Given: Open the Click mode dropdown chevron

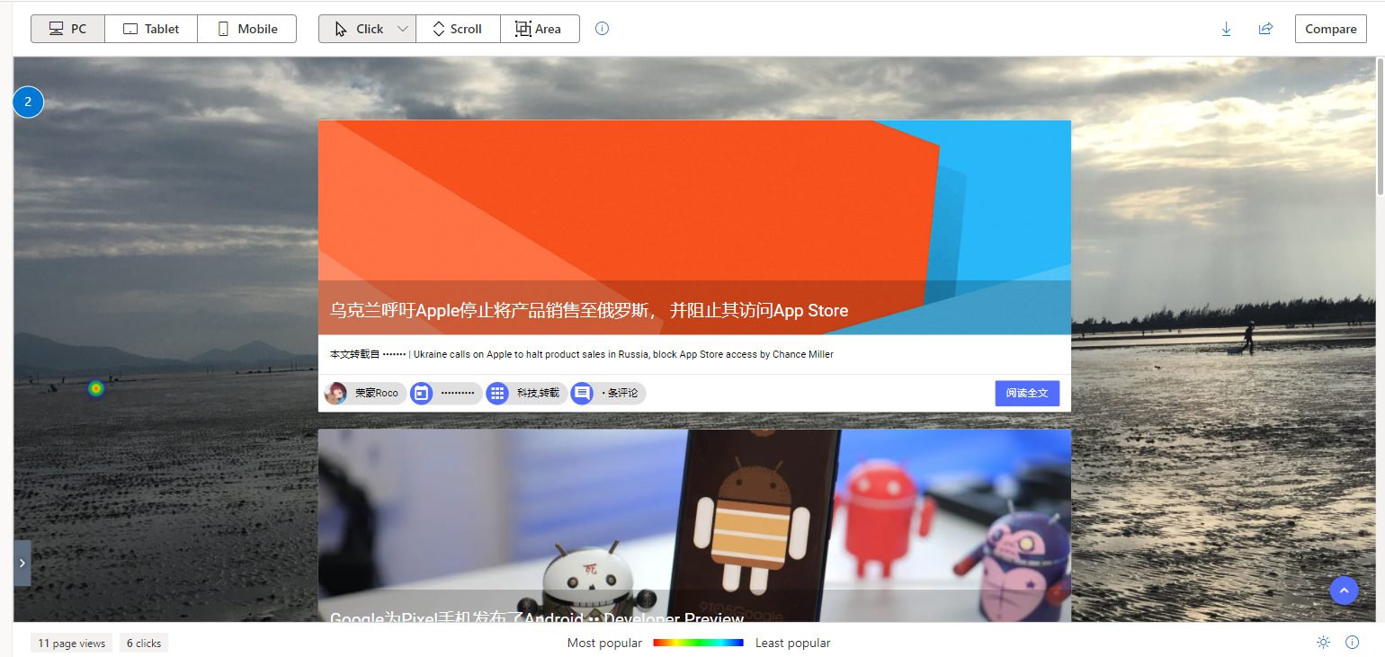Looking at the screenshot, I should [x=402, y=28].
